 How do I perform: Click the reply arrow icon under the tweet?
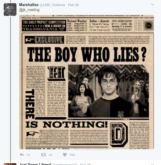pyautogui.click(x=22, y=155)
